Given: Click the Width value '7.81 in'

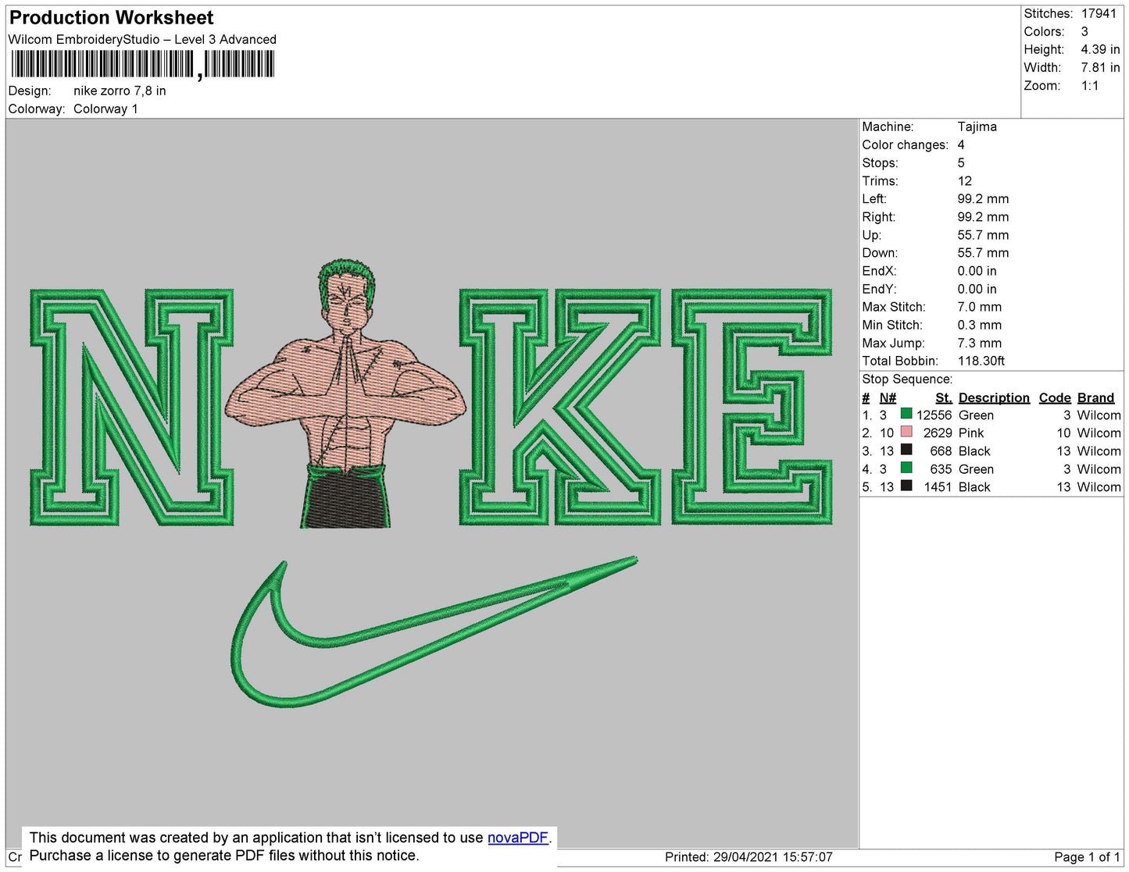Looking at the screenshot, I should pyautogui.click(x=1100, y=67).
